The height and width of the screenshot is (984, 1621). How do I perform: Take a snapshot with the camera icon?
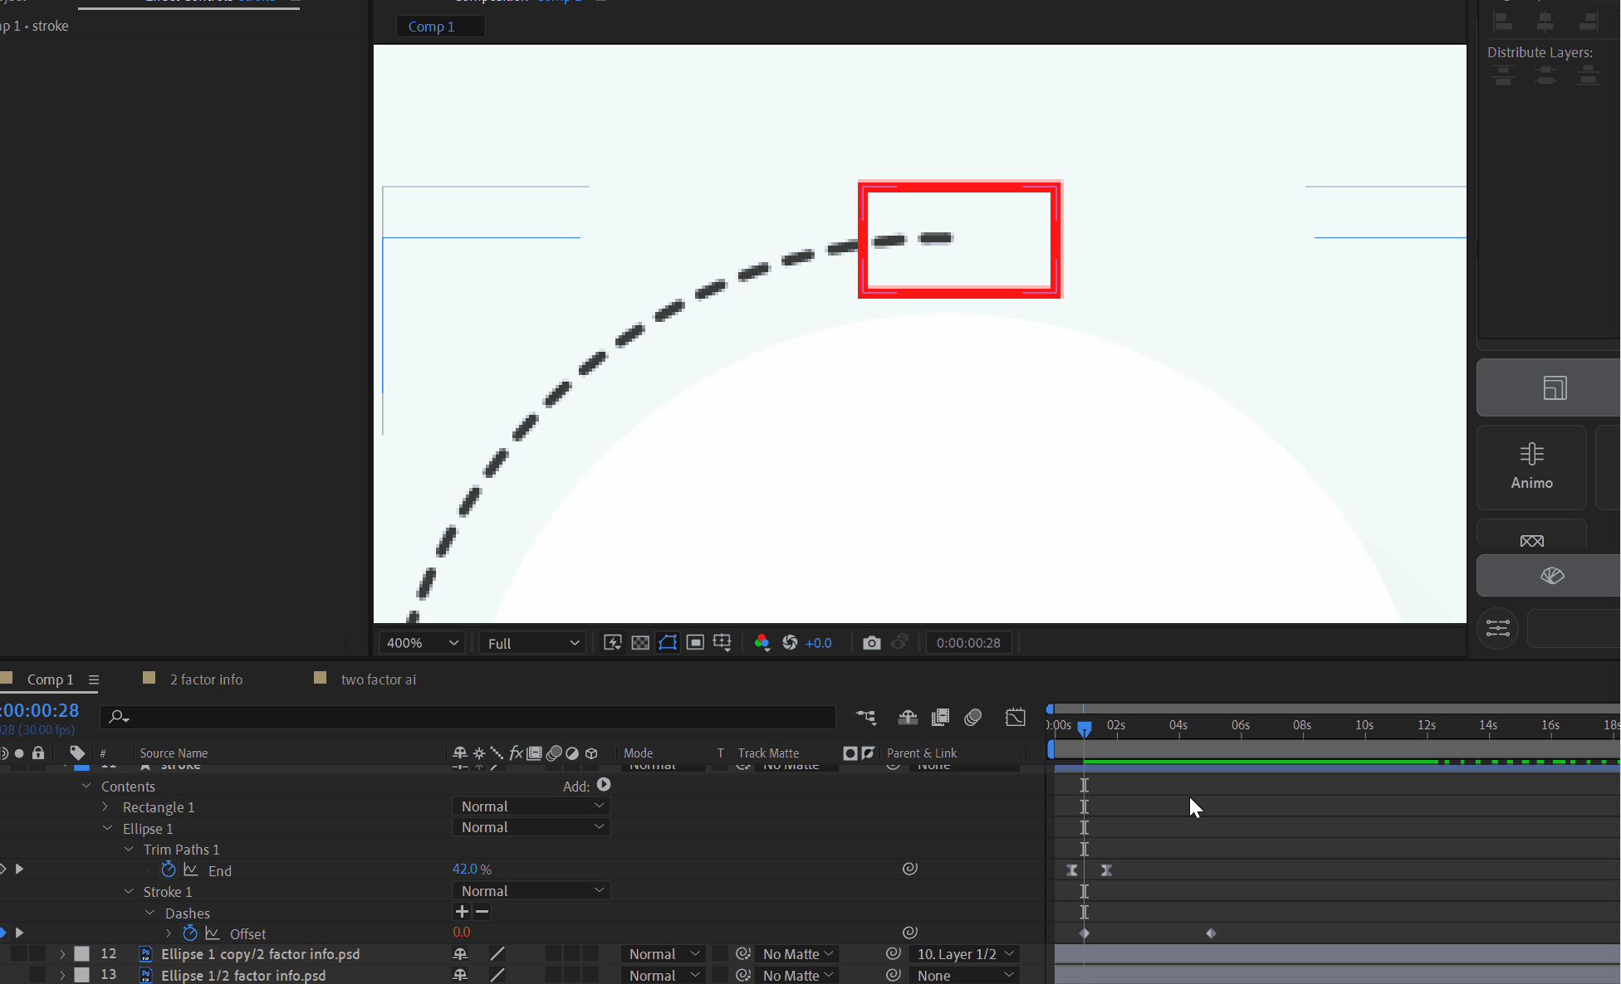[x=871, y=643]
